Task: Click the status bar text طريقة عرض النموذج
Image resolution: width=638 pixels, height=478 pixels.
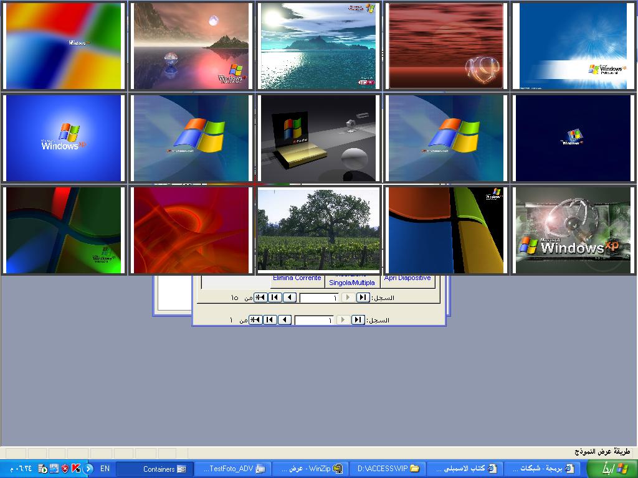Action: tap(602, 452)
